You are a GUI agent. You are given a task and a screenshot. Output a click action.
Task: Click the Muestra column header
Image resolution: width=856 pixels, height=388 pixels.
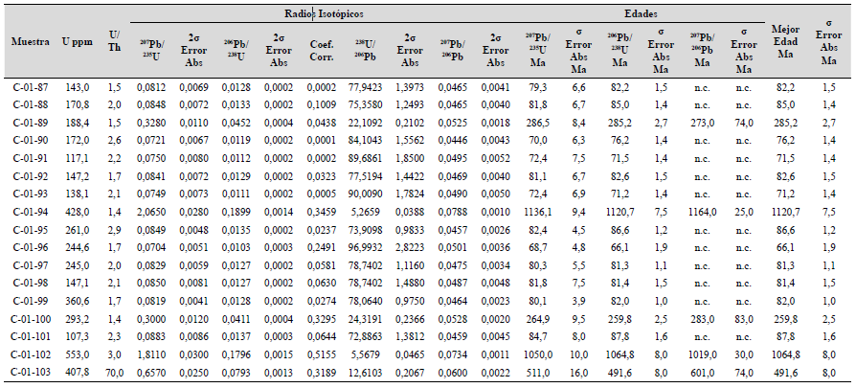pos(30,44)
